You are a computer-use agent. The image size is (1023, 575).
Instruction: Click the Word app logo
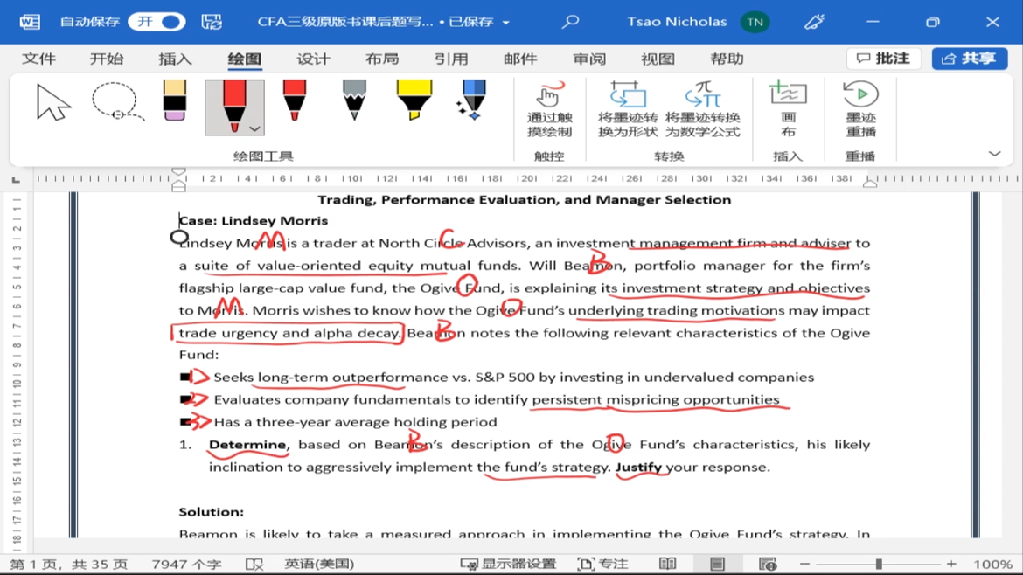30,22
